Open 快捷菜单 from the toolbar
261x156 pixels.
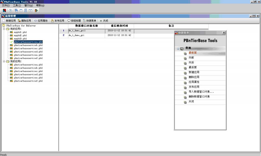coord(89,21)
